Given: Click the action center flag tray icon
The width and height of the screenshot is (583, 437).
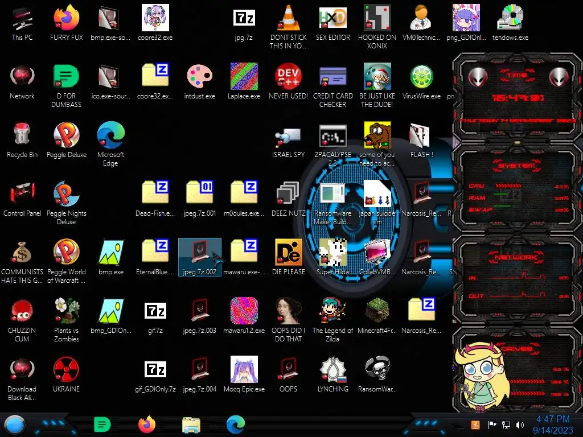Looking at the screenshot, I should click(492, 424).
